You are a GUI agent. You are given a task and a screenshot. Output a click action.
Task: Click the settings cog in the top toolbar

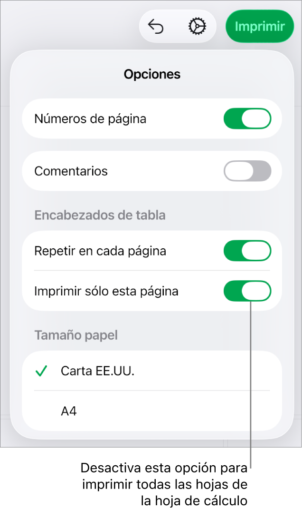[197, 26]
